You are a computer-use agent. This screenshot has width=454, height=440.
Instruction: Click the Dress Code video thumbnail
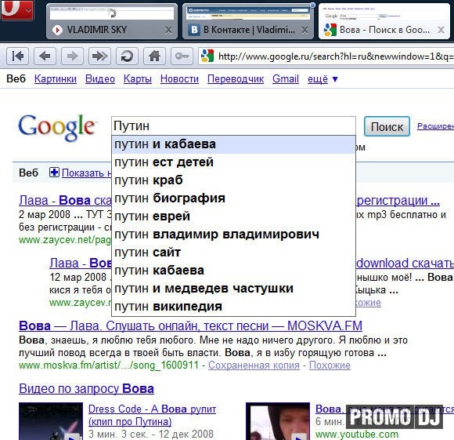(x=51, y=421)
